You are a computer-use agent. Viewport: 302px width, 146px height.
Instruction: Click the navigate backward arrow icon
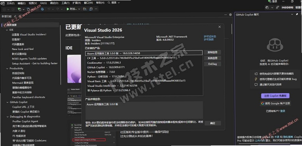[4, 9]
